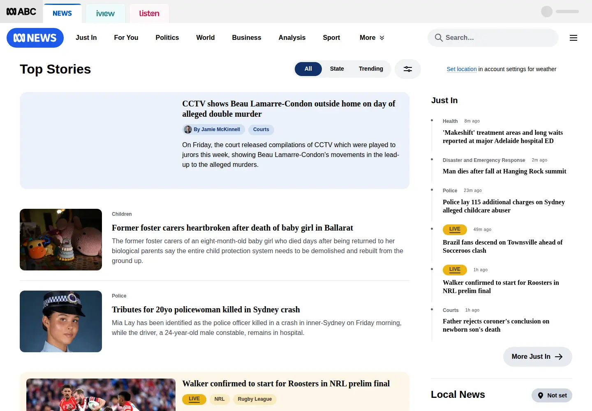Click inside the Search field
This screenshot has height=411, width=592.
pyautogui.click(x=493, y=38)
